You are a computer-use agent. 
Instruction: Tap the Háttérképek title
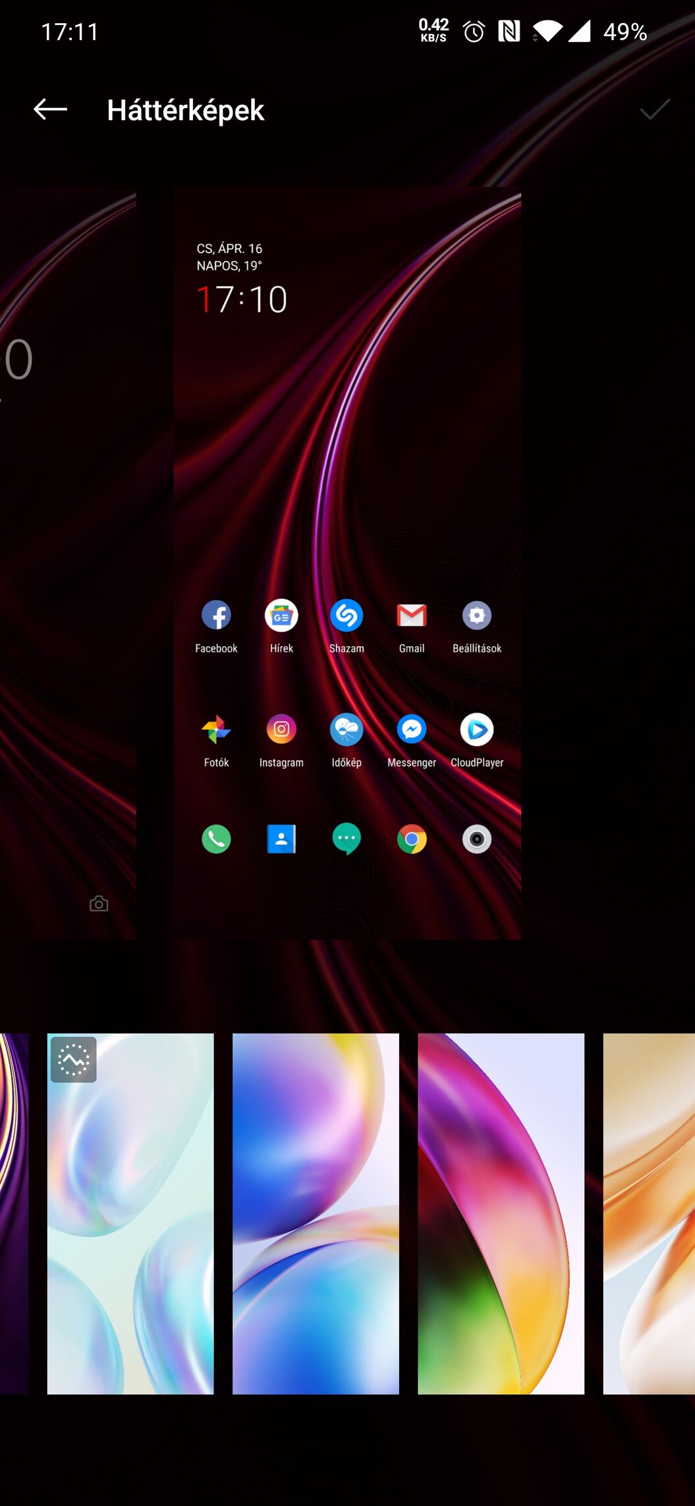click(x=186, y=110)
